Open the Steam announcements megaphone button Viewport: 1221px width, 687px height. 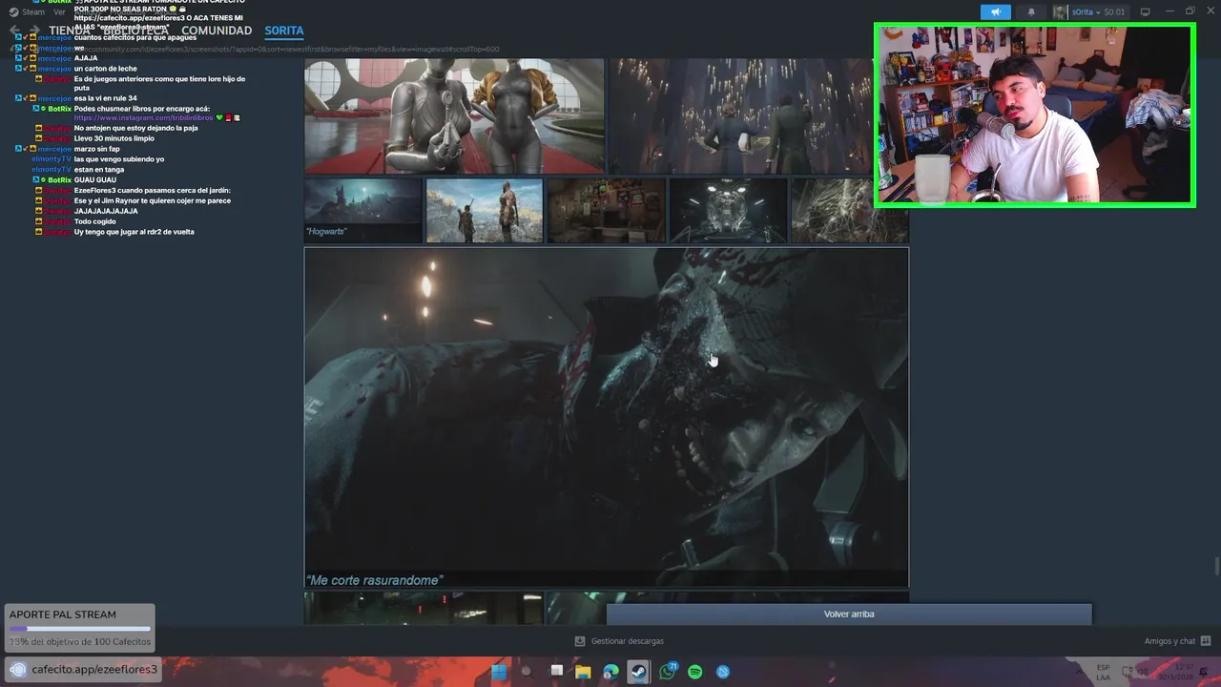pos(995,12)
